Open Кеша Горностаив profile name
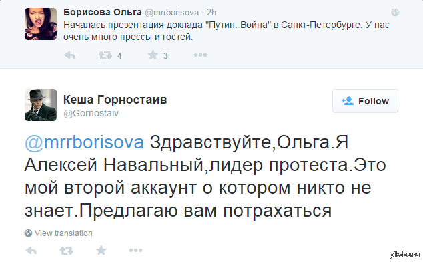 115,100
